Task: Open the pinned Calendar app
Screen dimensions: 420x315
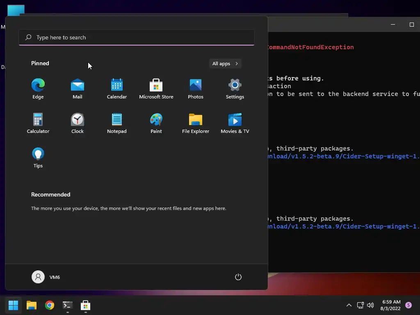Action: coord(117,89)
